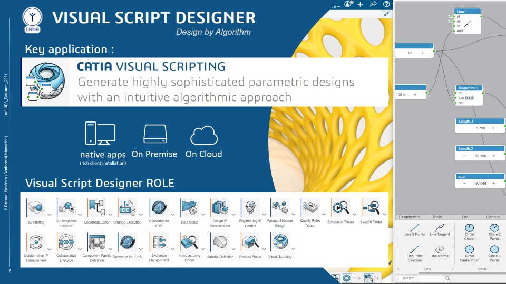Open 3D Templates Capture app icon
Screen dimensions: 506x284
(x=66, y=207)
